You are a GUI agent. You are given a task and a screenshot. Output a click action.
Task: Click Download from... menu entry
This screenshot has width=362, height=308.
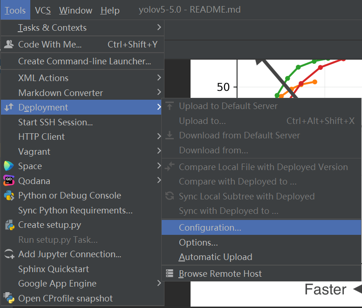click(261, 150)
